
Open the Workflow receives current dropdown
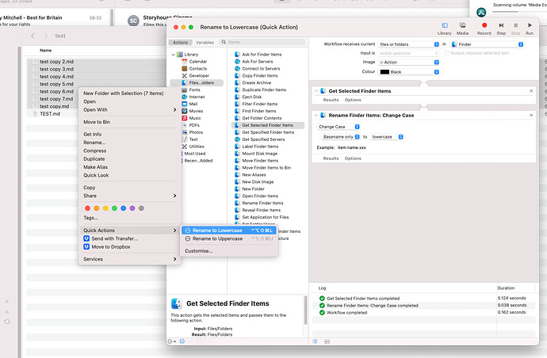click(408, 44)
